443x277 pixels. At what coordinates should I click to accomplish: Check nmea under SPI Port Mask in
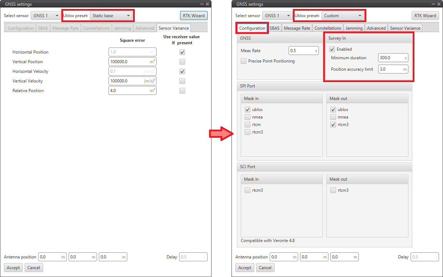248,117
